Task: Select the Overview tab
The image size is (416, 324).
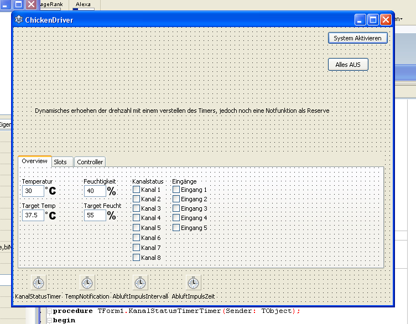Action: (x=34, y=161)
